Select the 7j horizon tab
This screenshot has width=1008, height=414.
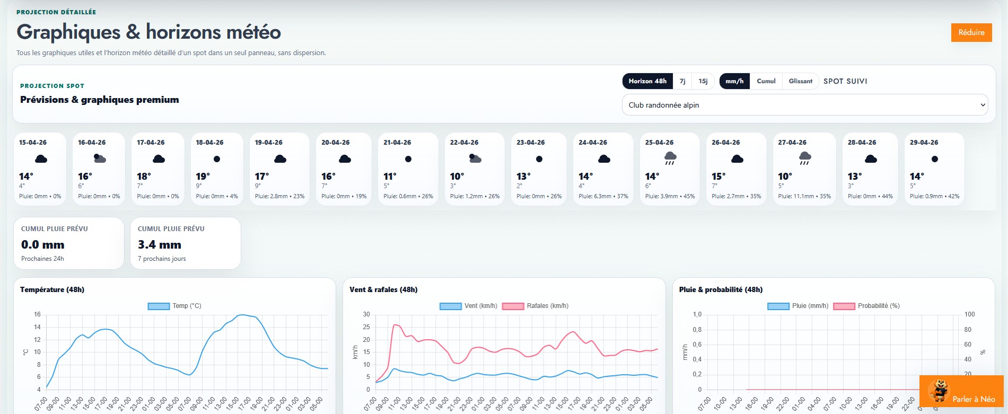click(682, 81)
